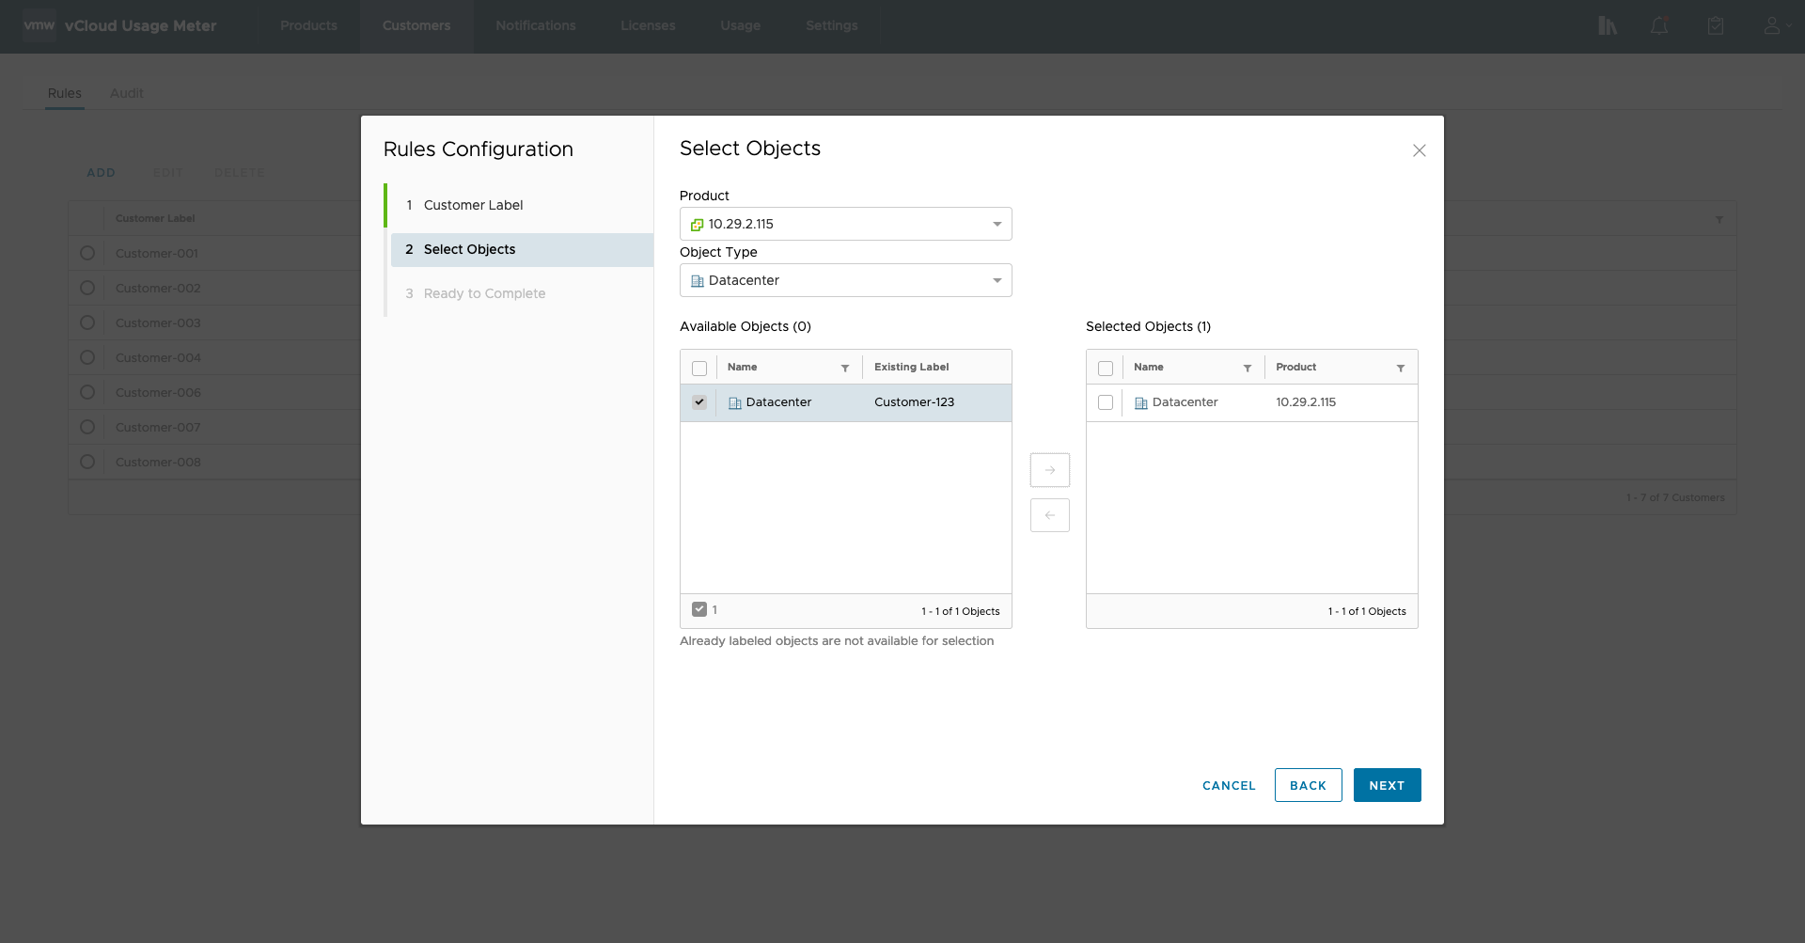Click the move-left arrow transfer button
The height and width of the screenshot is (943, 1805).
click(1049, 515)
